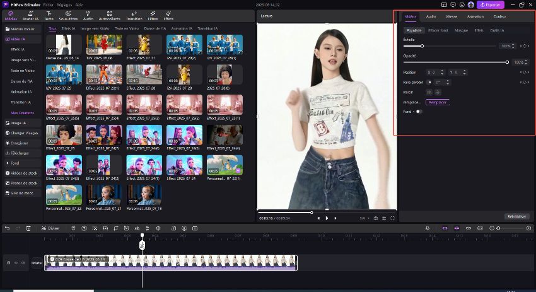Expand the Image IA sidebar category

(23, 123)
